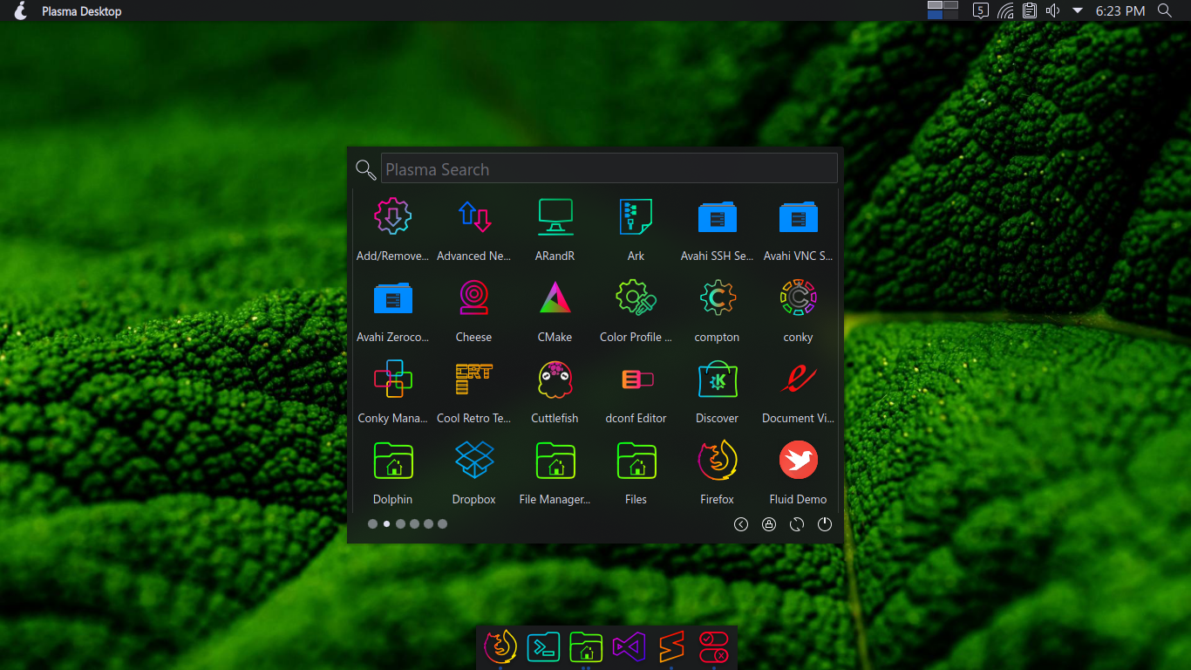Open the Cheese webcam app
The height and width of the screenshot is (670, 1191).
click(474, 297)
